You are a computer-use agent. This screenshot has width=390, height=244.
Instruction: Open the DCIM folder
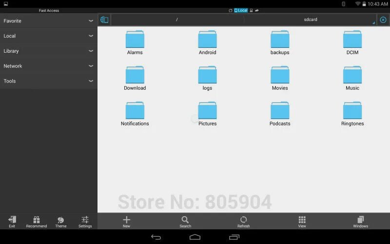[x=352, y=42]
